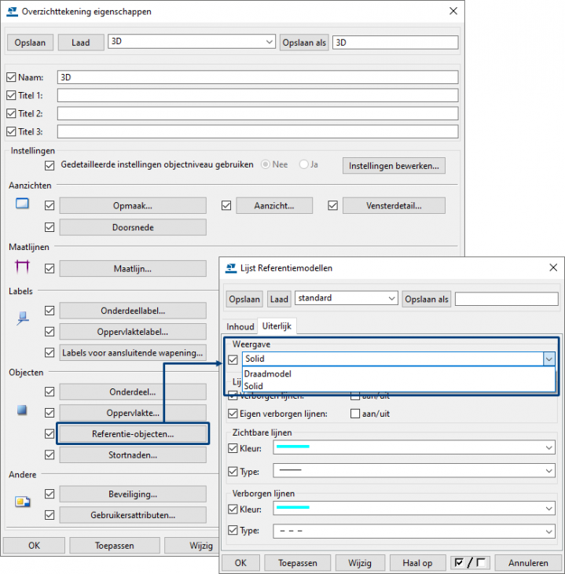Open the Stortnaden settings

(x=133, y=455)
